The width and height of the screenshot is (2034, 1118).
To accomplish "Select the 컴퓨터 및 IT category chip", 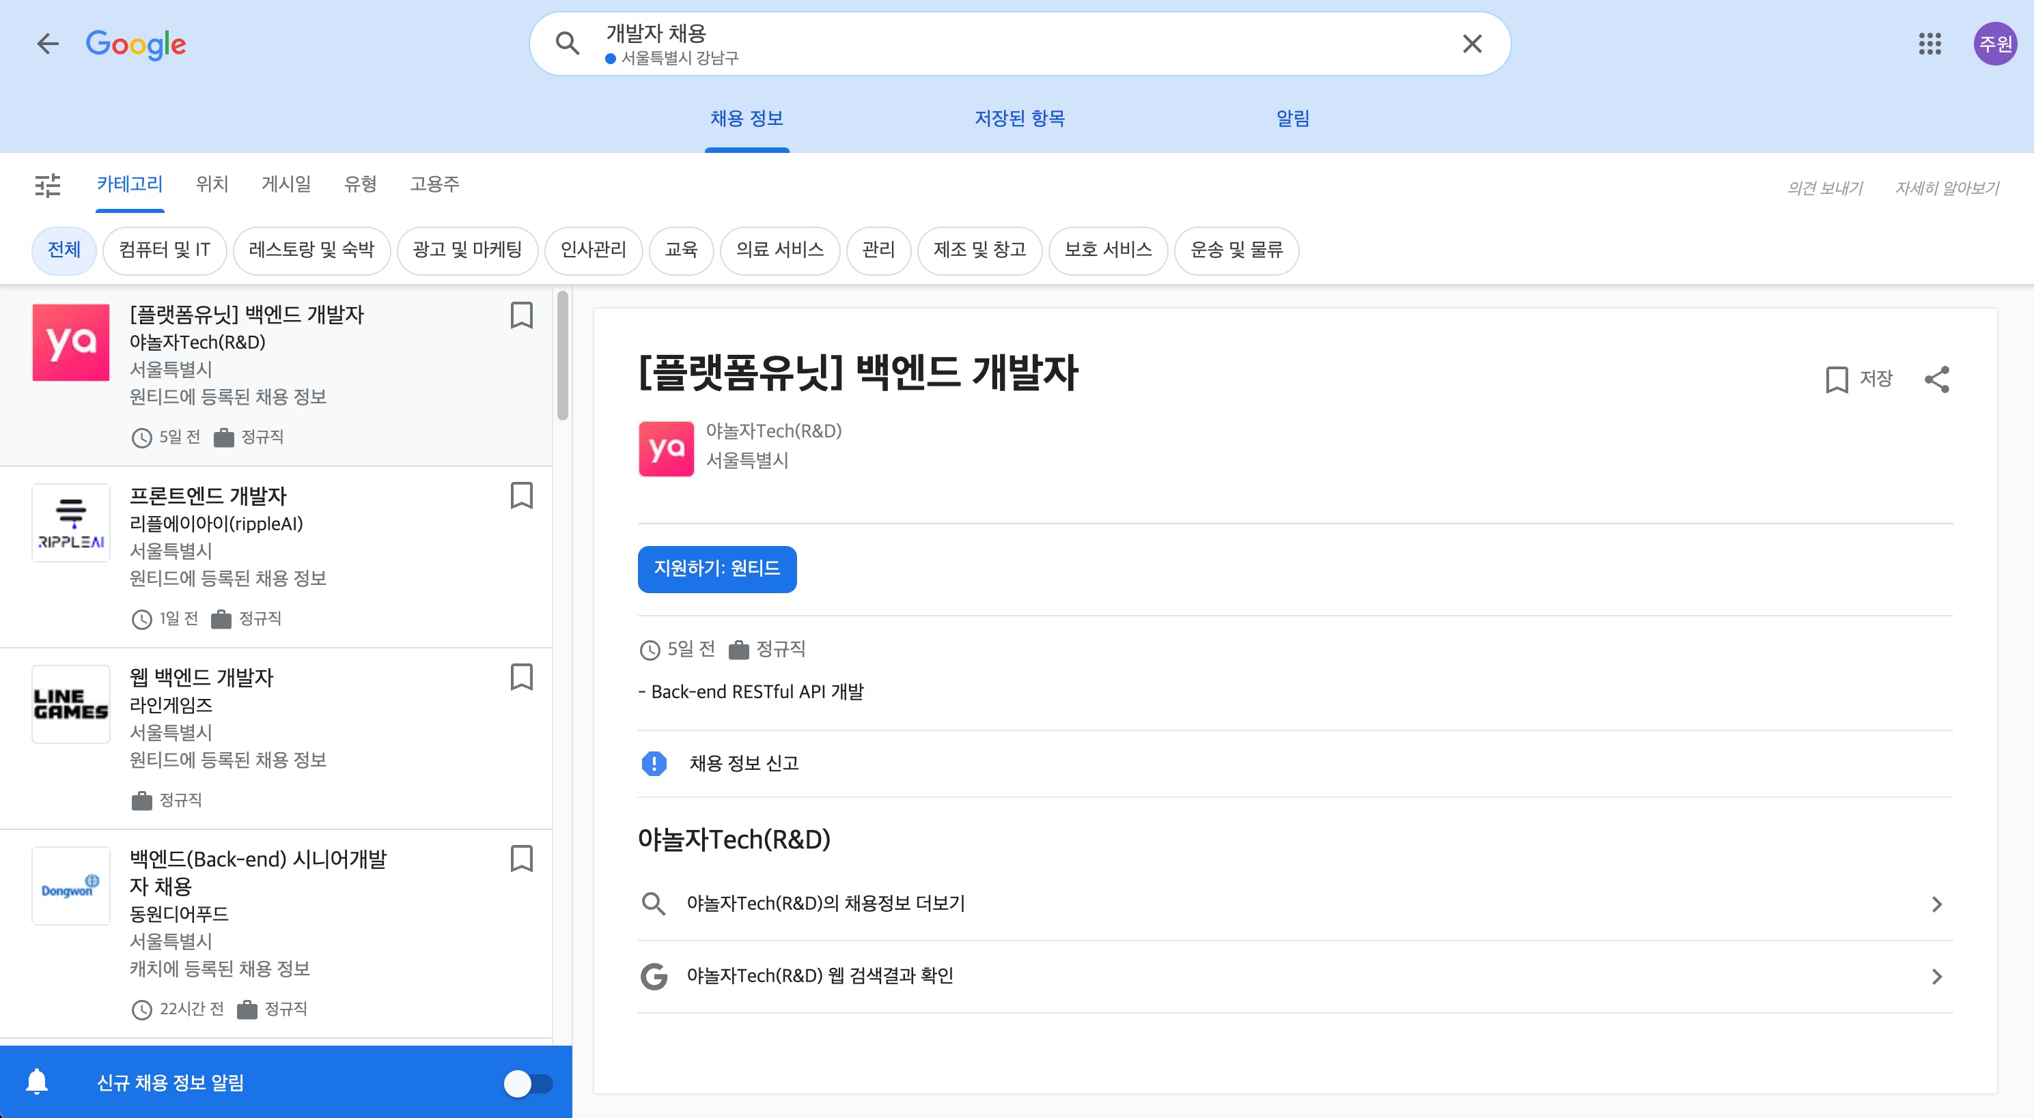I will coord(164,250).
